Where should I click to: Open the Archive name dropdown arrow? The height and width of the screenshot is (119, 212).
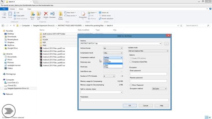(x=160, y=43)
